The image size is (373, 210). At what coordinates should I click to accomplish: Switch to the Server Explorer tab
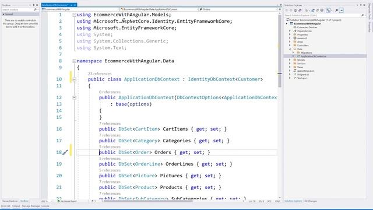[10, 201]
